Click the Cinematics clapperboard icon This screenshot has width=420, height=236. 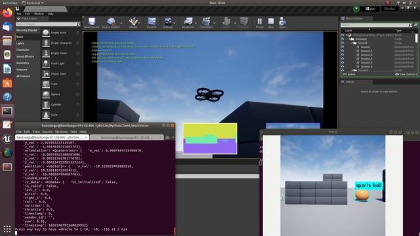[x=206, y=22]
